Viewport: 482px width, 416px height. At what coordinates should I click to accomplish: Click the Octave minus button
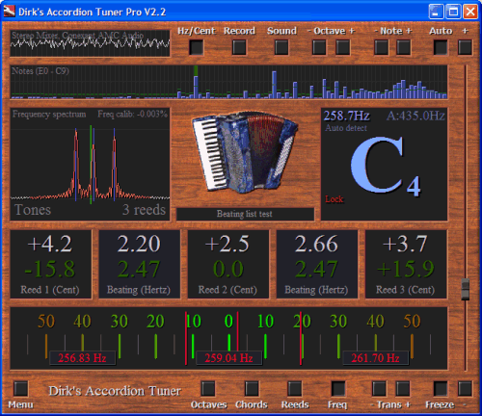click(319, 47)
